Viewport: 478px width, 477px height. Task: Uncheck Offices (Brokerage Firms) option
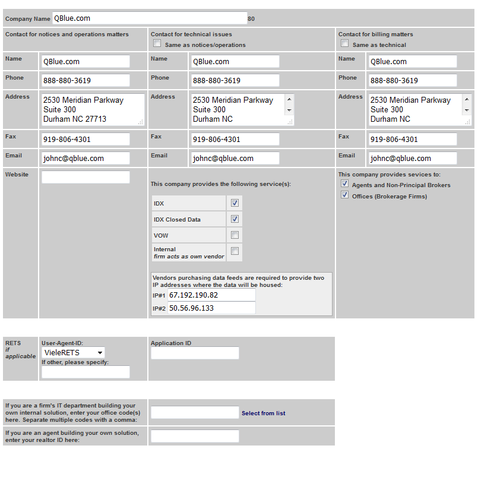coord(344,195)
